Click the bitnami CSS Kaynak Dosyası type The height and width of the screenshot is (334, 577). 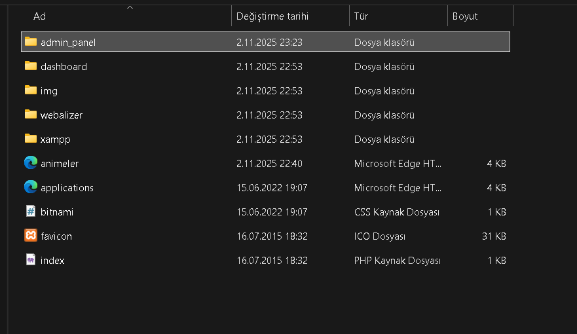tap(396, 212)
